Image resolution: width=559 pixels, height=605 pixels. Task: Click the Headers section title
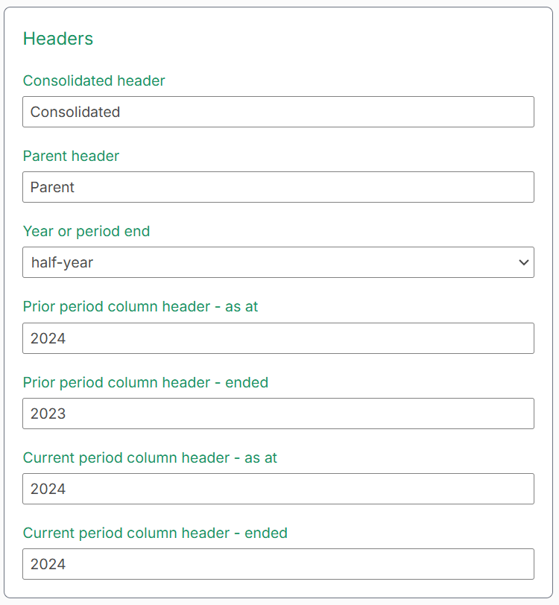[57, 39]
